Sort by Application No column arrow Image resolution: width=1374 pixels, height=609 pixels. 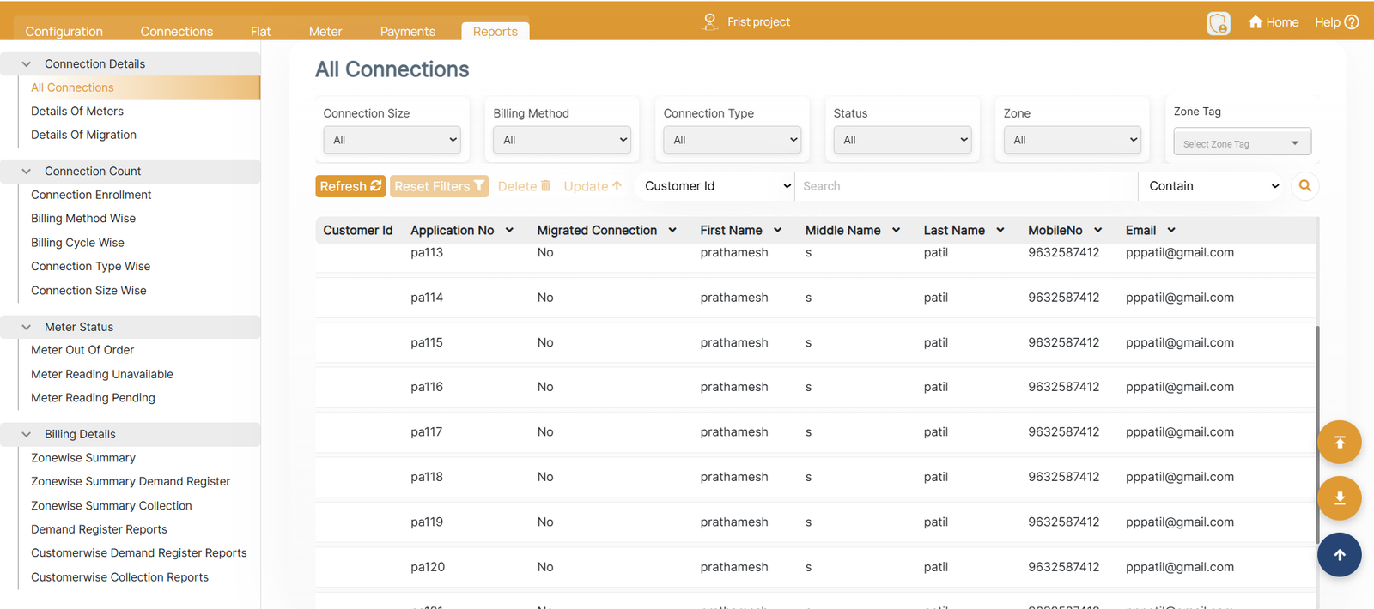(509, 230)
